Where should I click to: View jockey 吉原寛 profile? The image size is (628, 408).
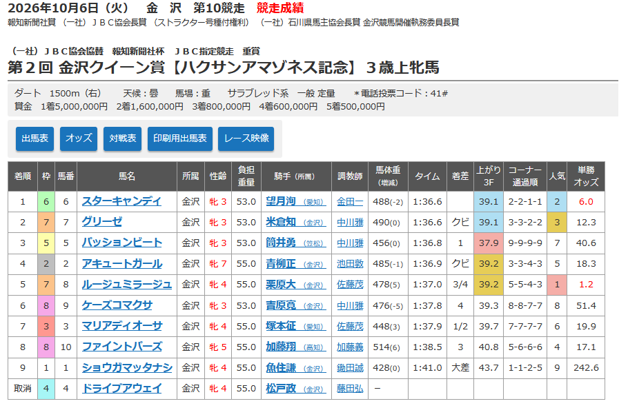tap(296, 305)
